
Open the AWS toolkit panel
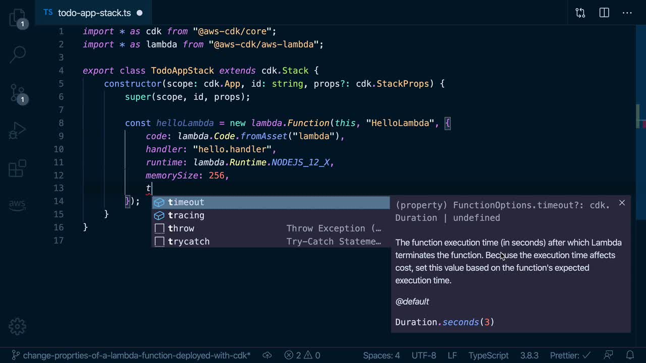click(17, 204)
